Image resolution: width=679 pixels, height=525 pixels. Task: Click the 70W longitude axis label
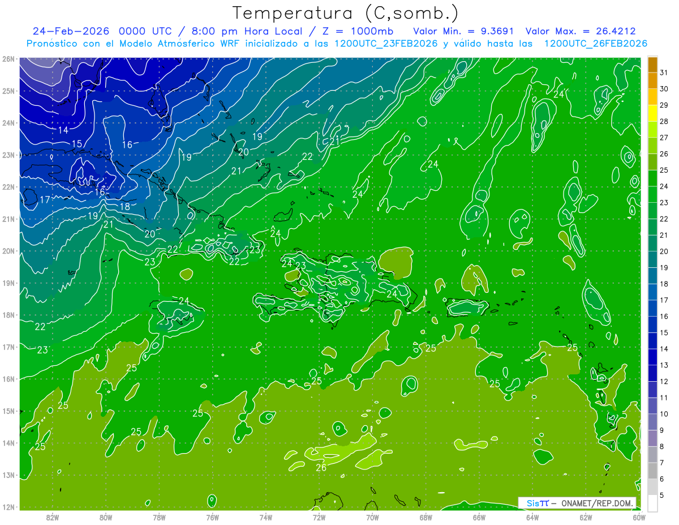(372, 517)
